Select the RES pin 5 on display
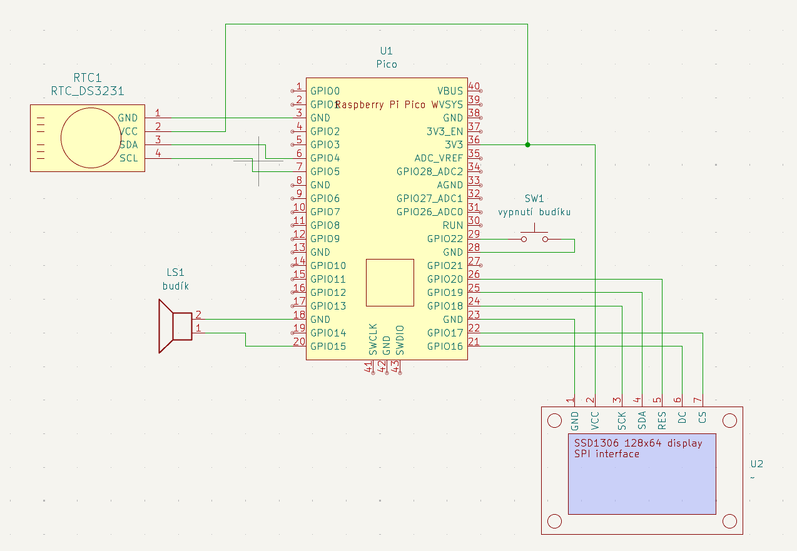797x551 pixels. [x=661, y=401]
